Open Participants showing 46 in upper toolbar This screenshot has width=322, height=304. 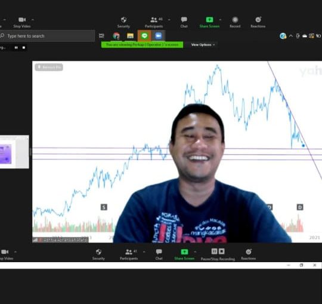click(x=154, y=23)
